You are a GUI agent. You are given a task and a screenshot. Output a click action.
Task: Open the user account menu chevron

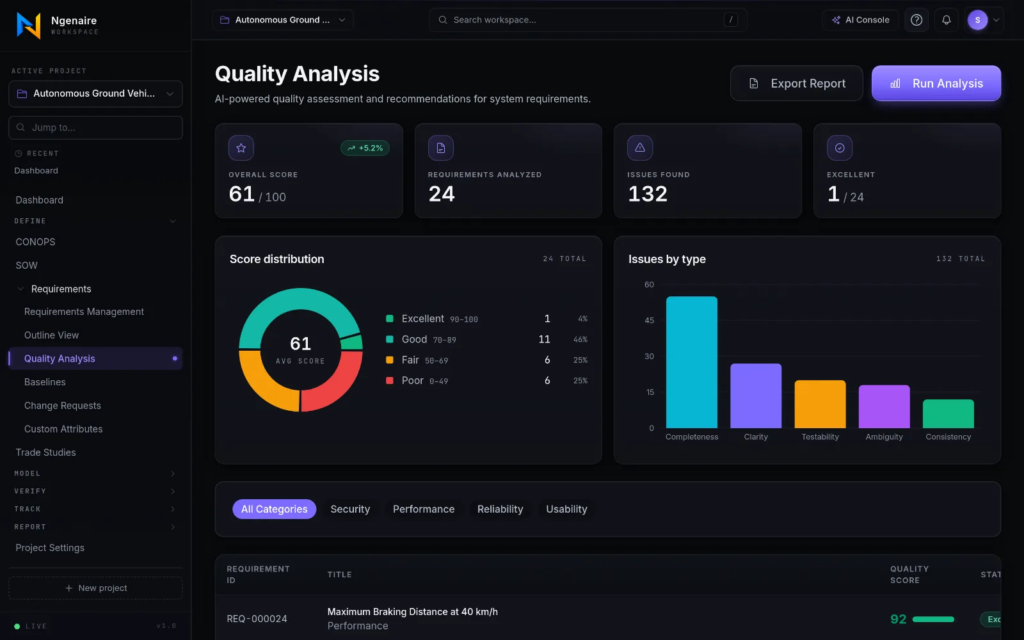point(996,20)
